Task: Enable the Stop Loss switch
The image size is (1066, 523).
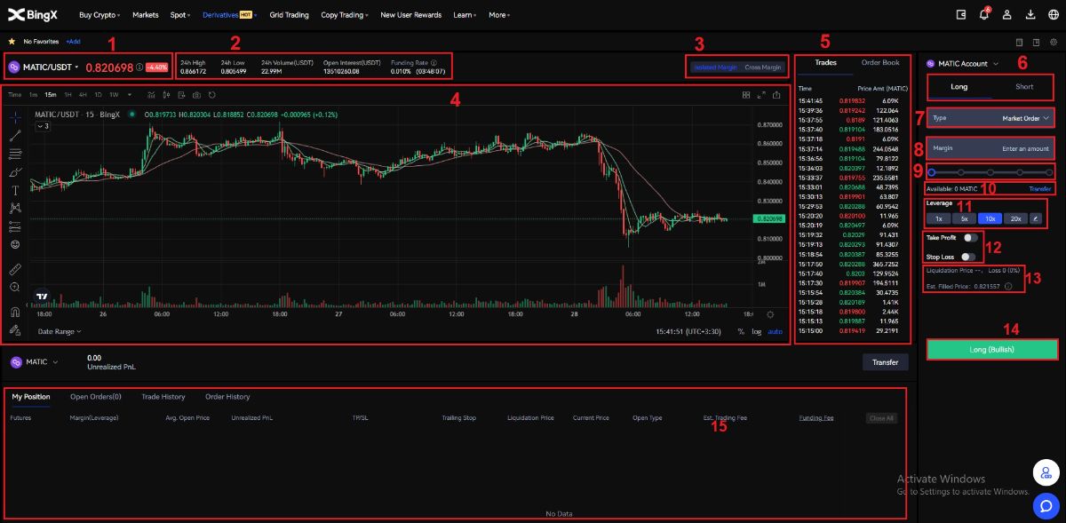Action: tap(967, 257)
